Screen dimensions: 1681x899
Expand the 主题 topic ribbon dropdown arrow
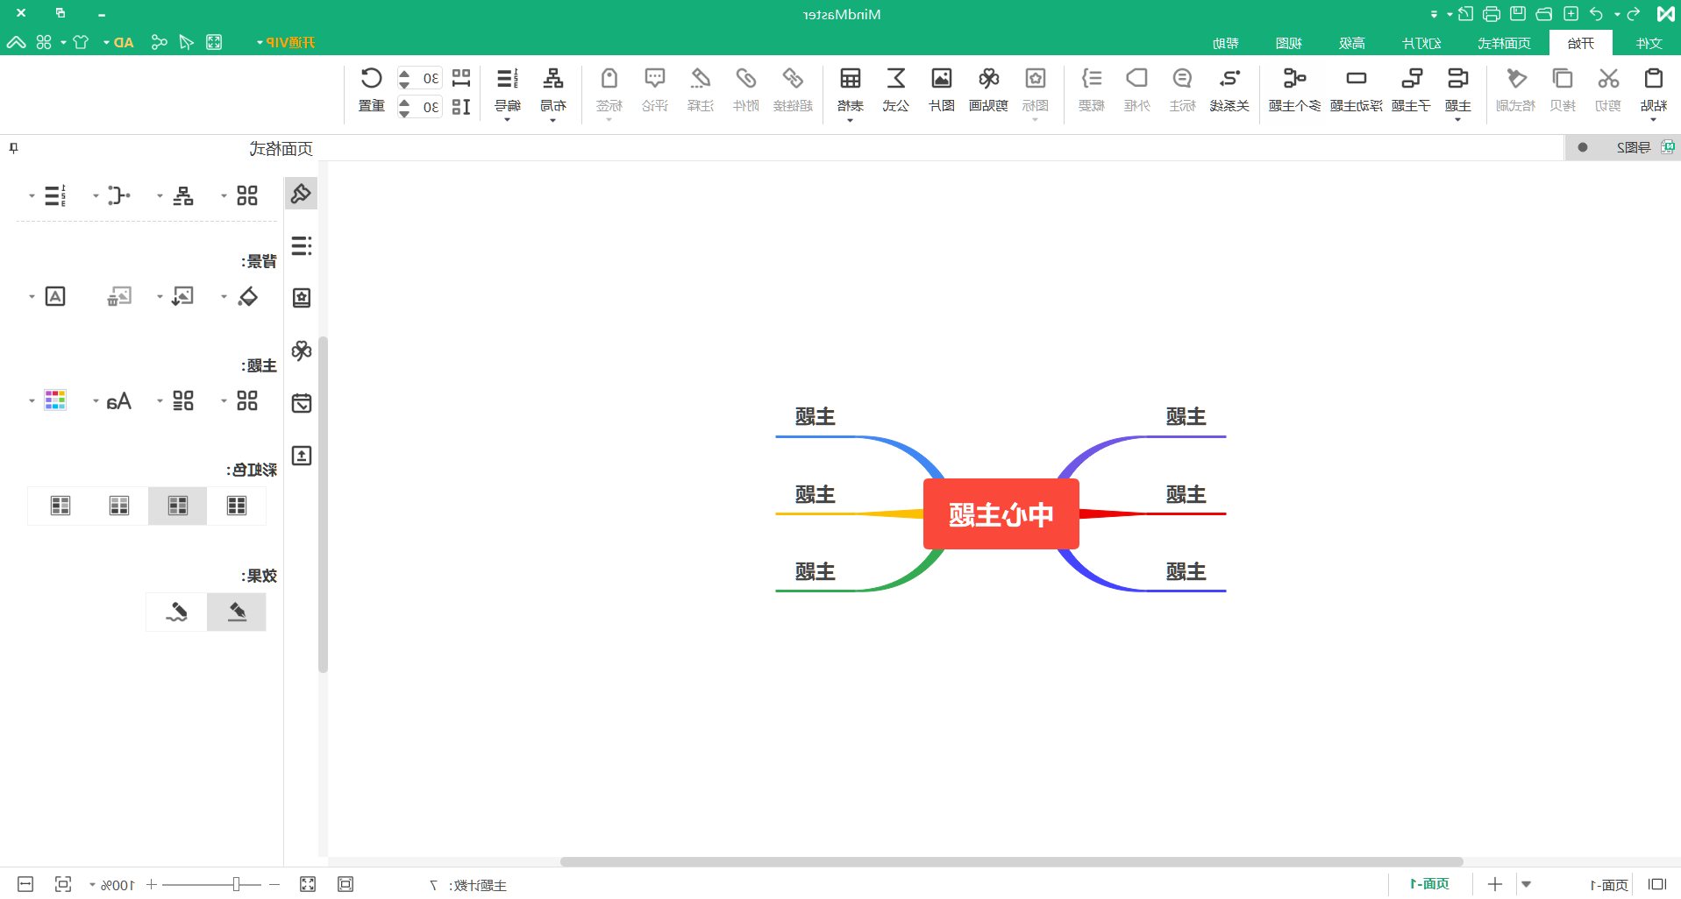[x=1457, y=119]
